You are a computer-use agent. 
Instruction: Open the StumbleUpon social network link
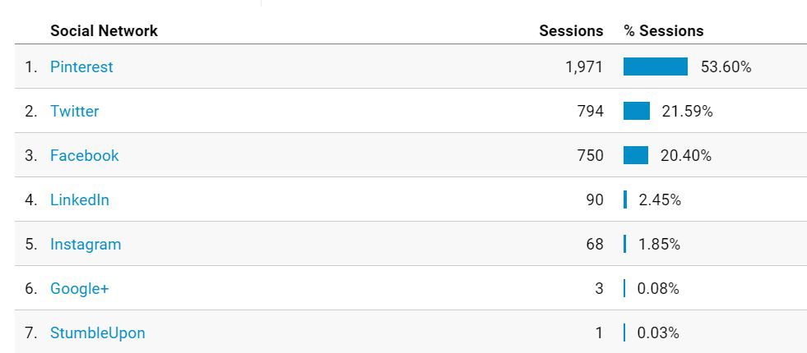coord(97,333)
